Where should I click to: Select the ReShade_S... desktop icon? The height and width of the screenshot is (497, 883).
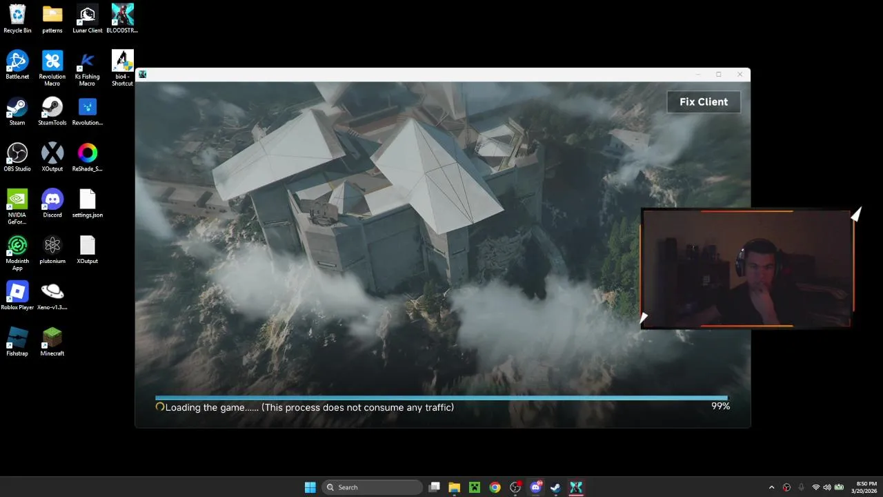[87, 157]
